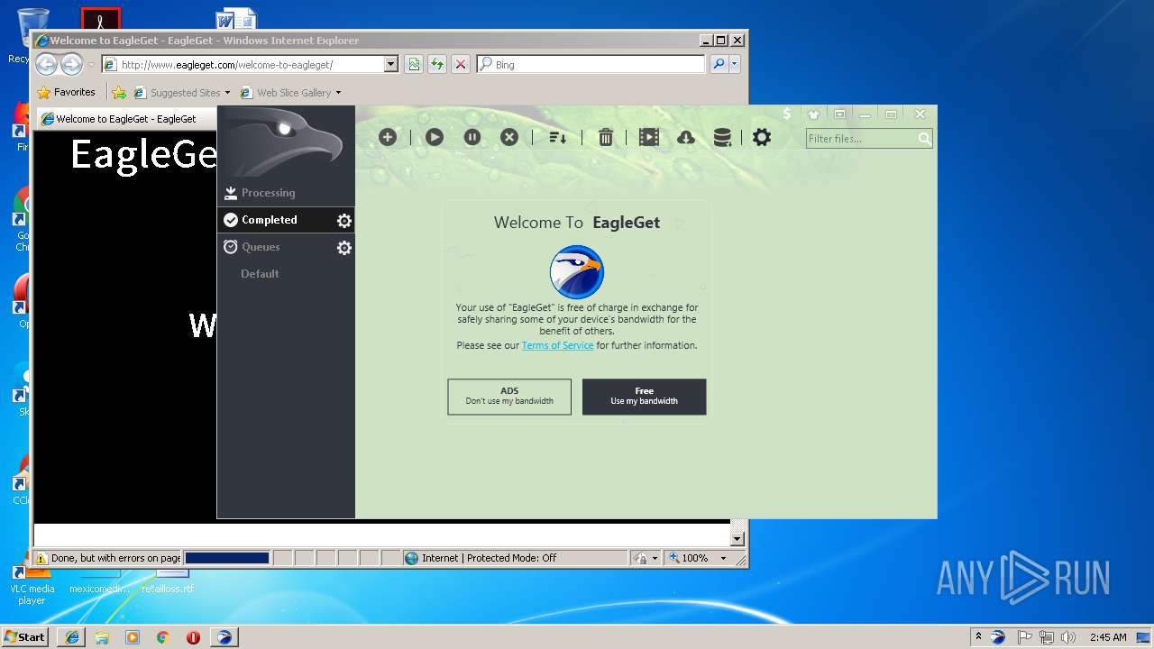Open EagleGet settings gear in the toolbar
1154x649 pixels.
coord(762,137)
